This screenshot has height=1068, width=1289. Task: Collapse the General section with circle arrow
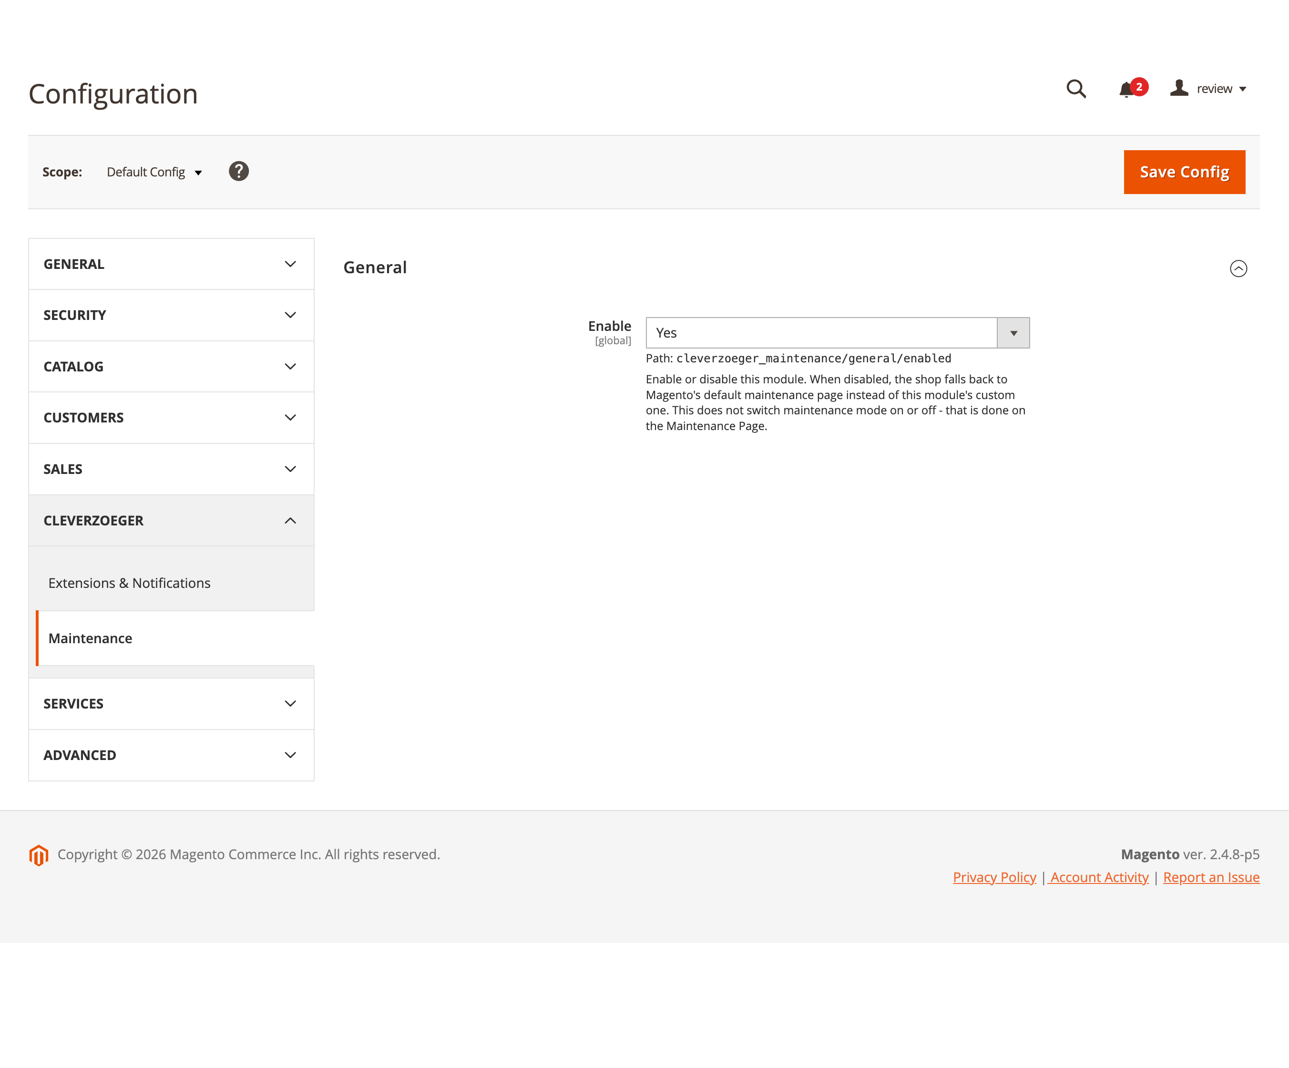[x=1238, y=268]
